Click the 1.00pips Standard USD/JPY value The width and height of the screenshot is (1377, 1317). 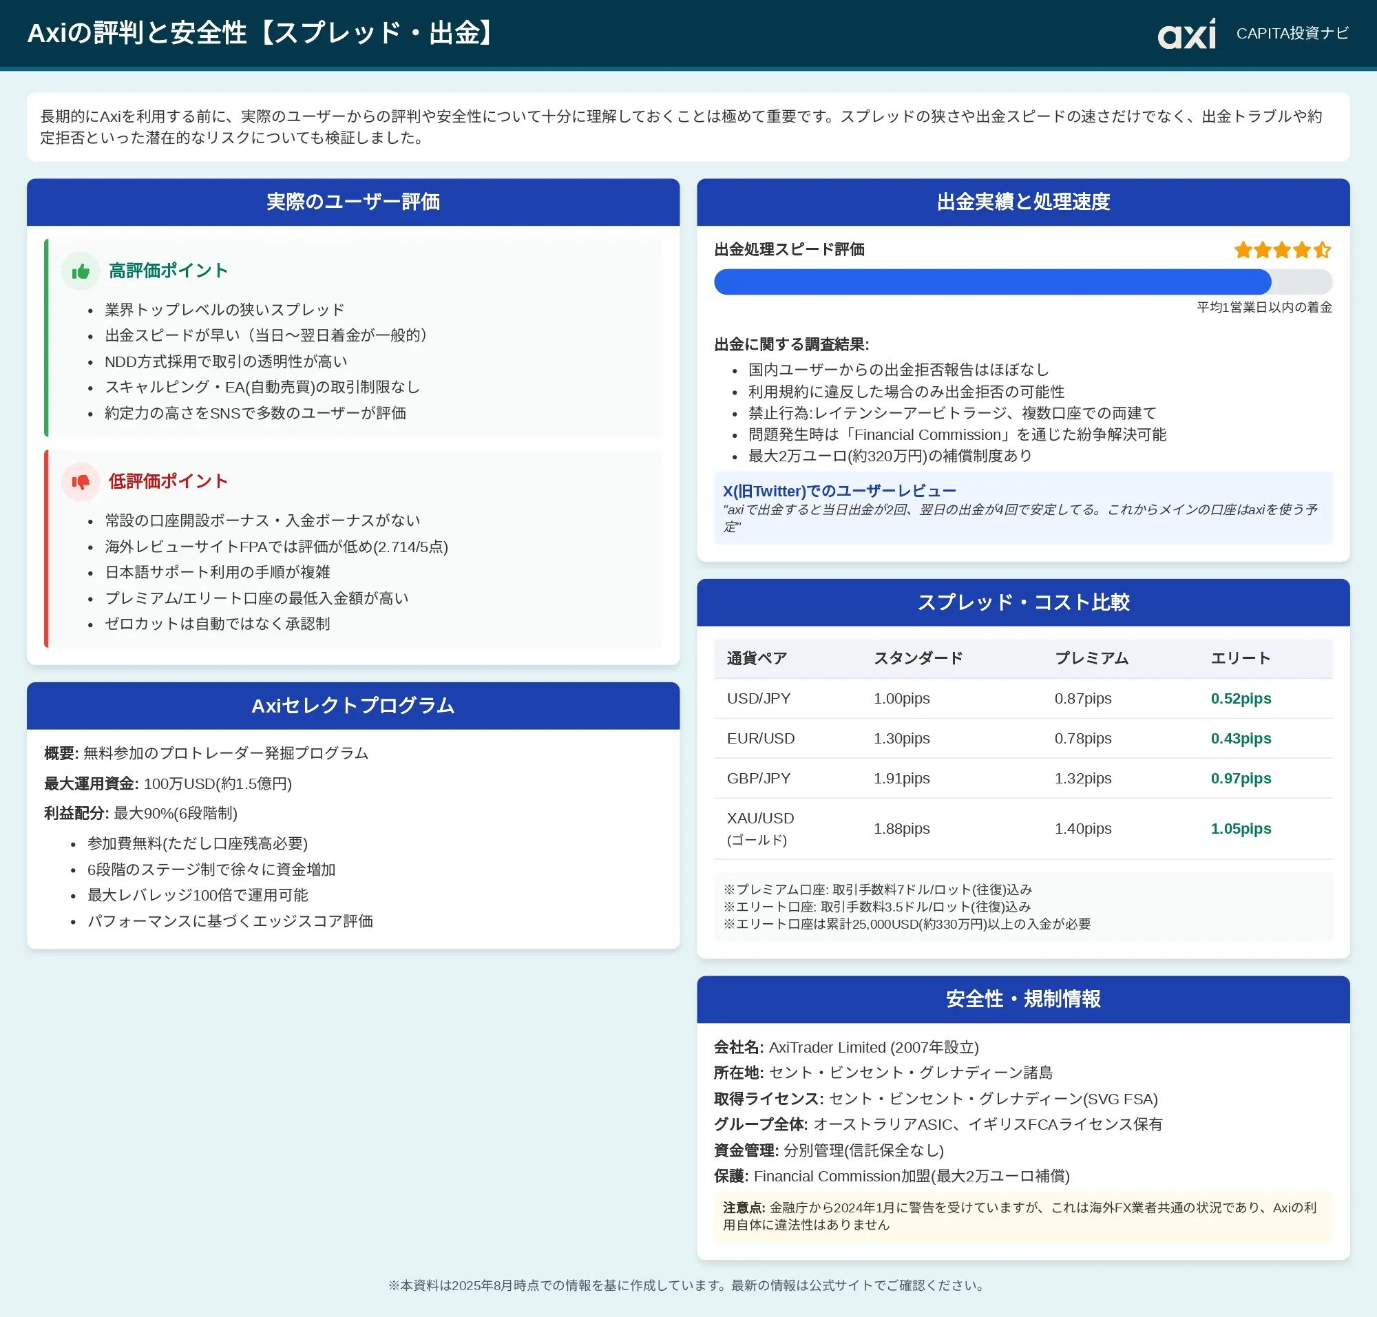pyautogui.click(x=902, y=699)
